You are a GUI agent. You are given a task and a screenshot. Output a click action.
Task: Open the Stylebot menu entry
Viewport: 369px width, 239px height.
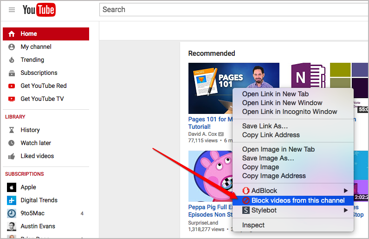293,210
